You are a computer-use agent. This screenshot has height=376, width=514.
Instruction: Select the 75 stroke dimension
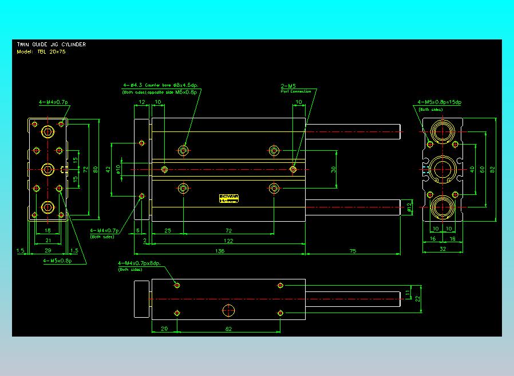tap(353, 251)
